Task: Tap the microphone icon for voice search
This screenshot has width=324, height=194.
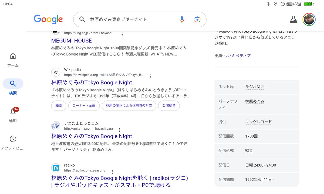Action: tap(181, 19)
